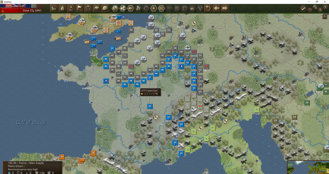Click the flag diplomacy icon
329x174 pixels.
[x=80, y=8]
